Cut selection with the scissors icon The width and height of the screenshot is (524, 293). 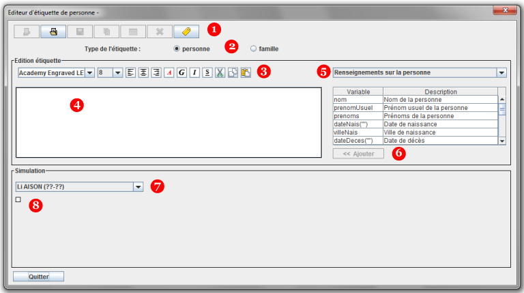pyautogui.click(x=220, y=72)
